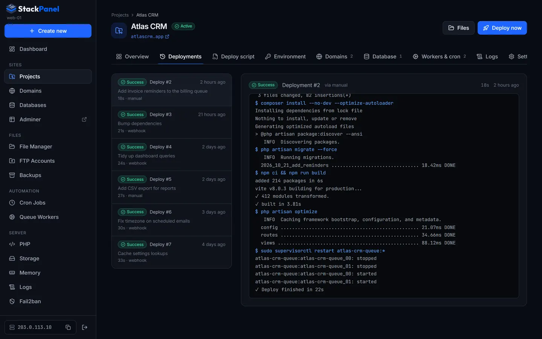Click the Atlas CRM project icon
The height and width of the screenshot is (339, 542).
coord(119,31)
